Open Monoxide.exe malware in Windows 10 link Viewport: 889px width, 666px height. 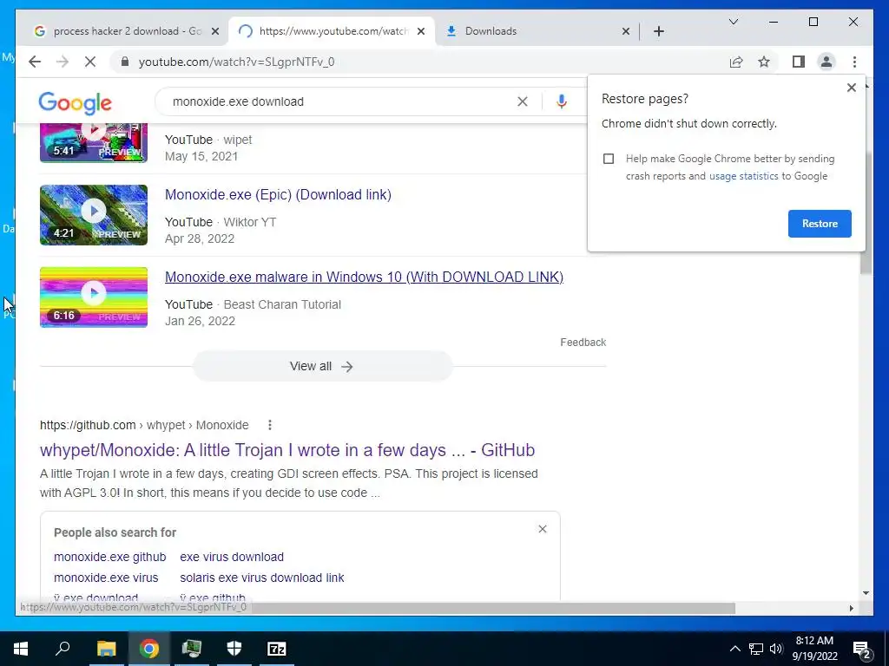364,277
